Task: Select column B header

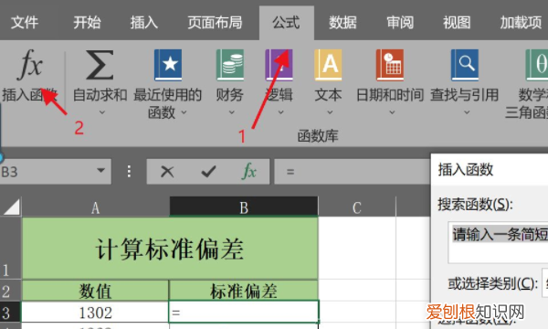Action: 244,207
